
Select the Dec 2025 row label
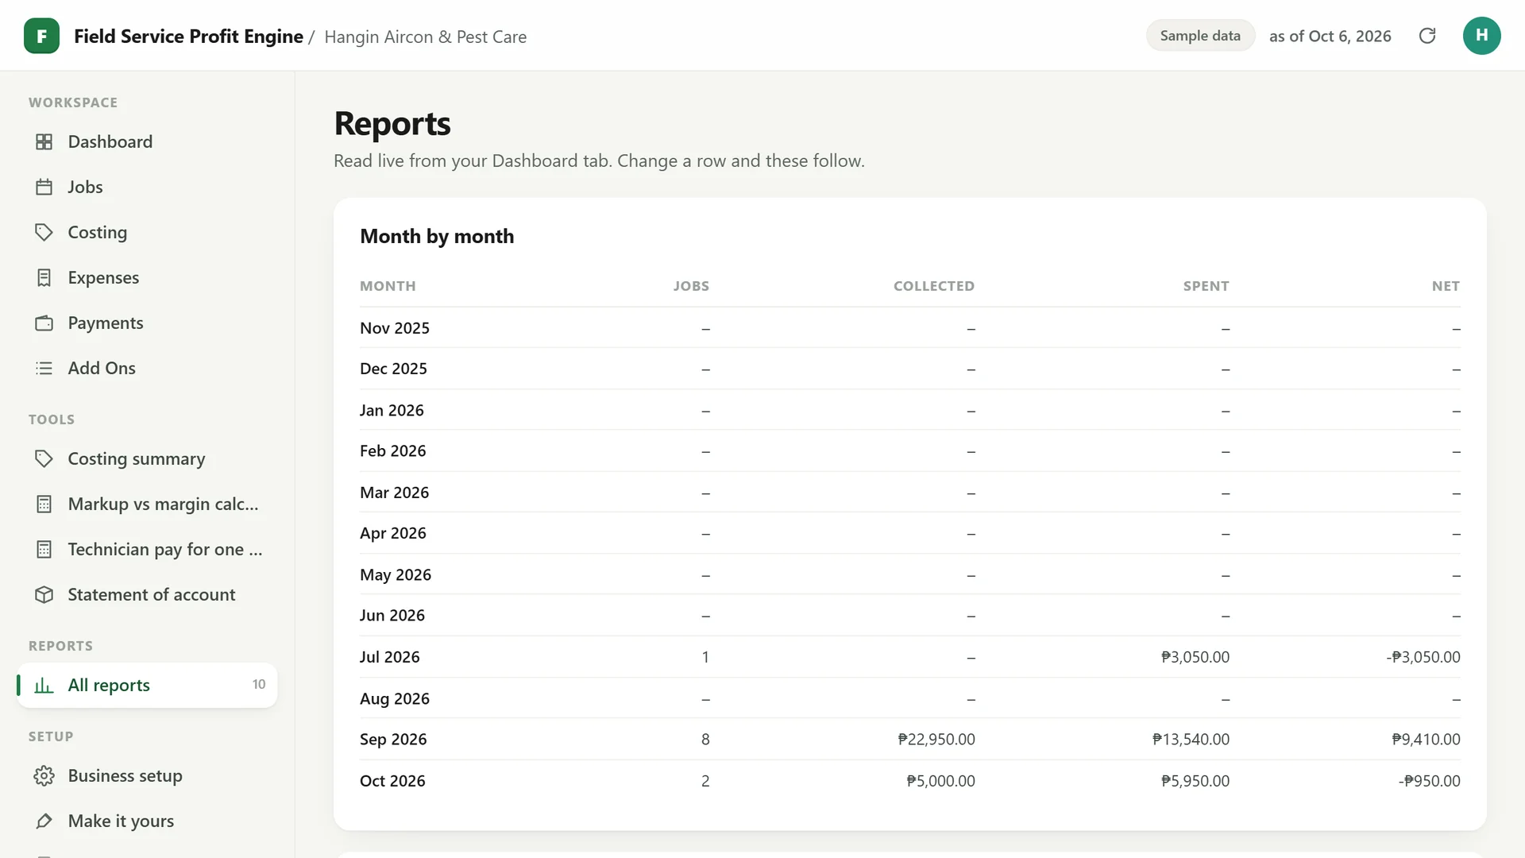[393, 369]
